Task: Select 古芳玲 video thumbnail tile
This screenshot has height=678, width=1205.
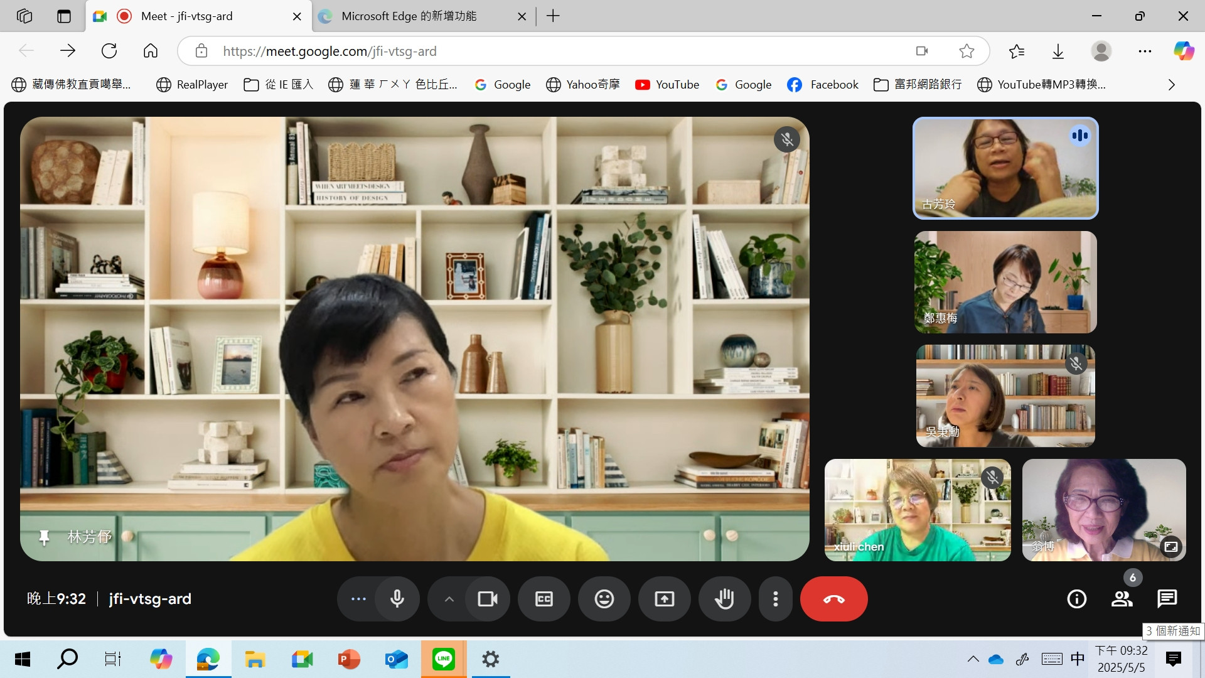Action: tap(1005, 168)
